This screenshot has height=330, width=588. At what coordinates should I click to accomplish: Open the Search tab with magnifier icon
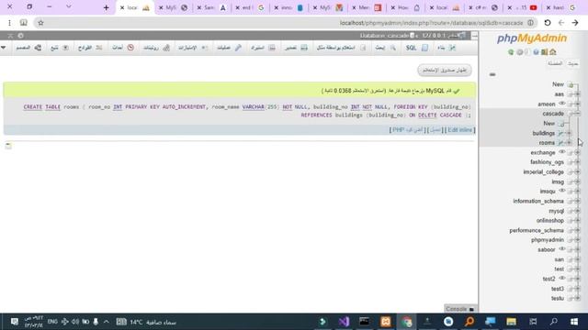tap(386, 48)
